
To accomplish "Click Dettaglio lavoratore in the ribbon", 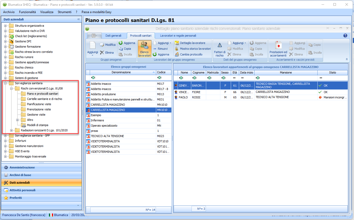I will click(x=192, y=43).
